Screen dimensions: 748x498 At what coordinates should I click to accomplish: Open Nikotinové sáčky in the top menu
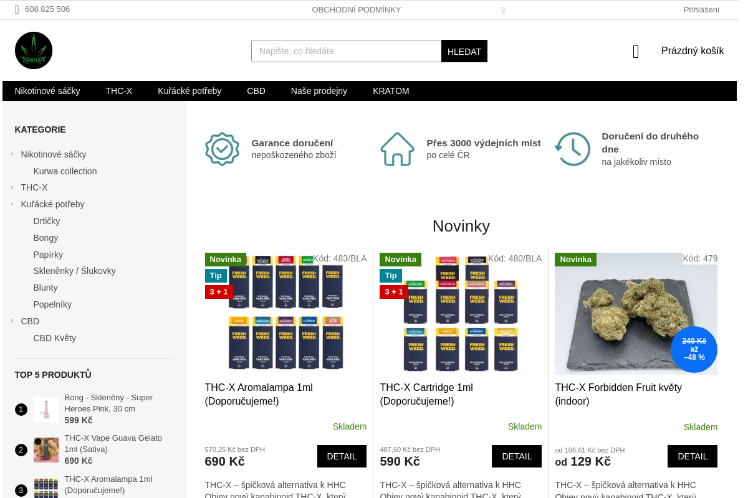(47, 91)
